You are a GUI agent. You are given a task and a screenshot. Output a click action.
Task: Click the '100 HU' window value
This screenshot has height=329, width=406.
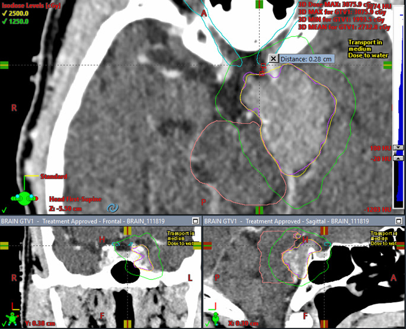(x=381, y=148)
